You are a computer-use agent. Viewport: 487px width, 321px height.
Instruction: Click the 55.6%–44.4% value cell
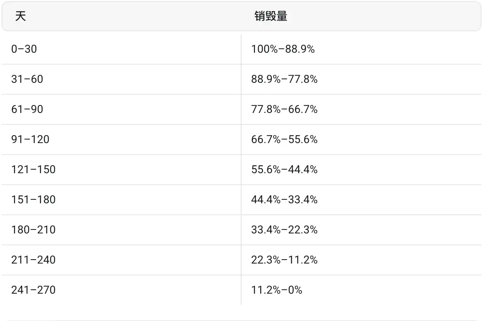pyautogui.click(x=284, y=170)
